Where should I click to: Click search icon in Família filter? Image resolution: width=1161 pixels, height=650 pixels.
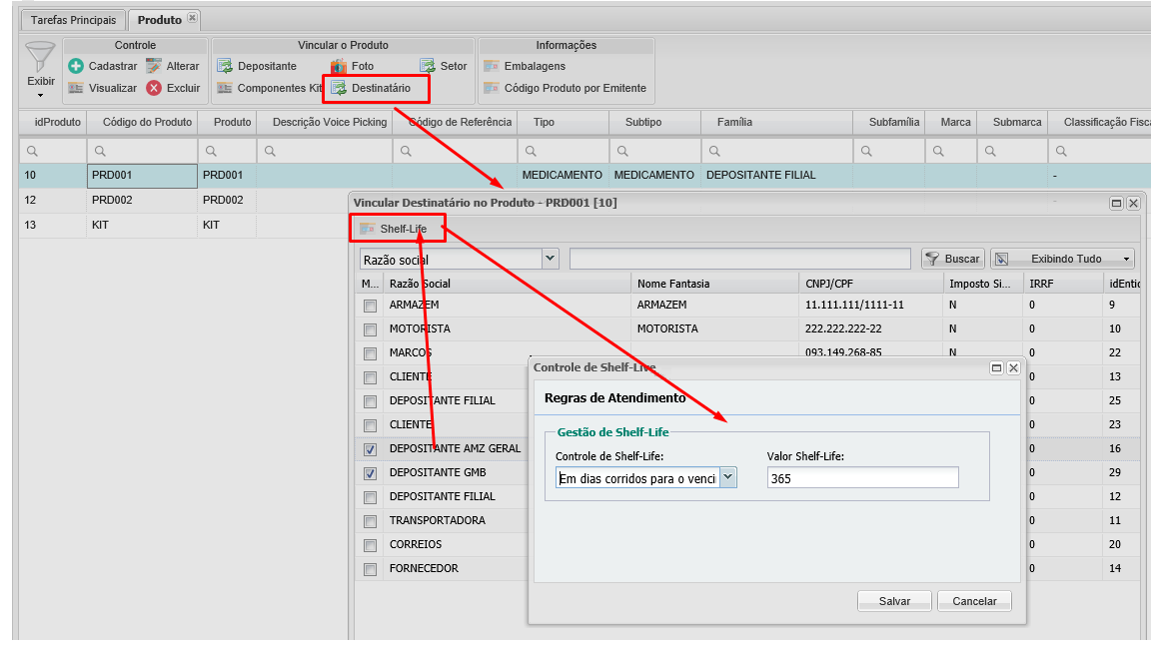tap(714, 151)
